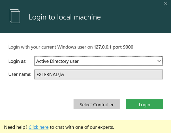Click the Select Controller label text
This screenshot has height=133, width=171.
tap(97, 105)
